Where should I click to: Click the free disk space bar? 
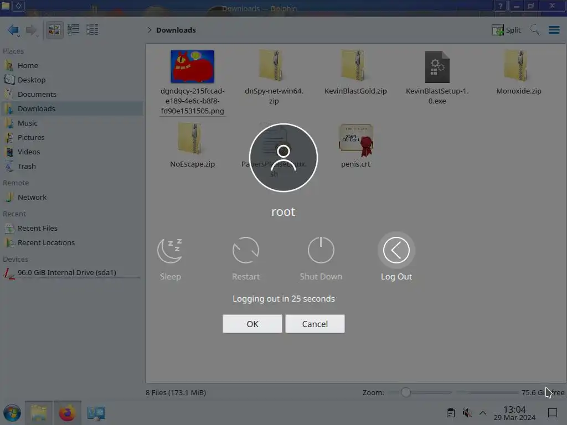(487, 392)
